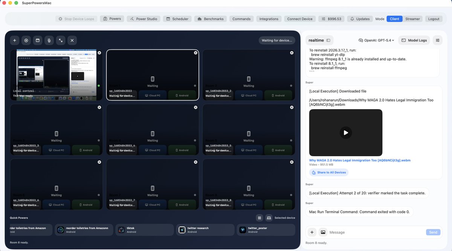Click the Waiting for device status pill

(x=277, y=40)
